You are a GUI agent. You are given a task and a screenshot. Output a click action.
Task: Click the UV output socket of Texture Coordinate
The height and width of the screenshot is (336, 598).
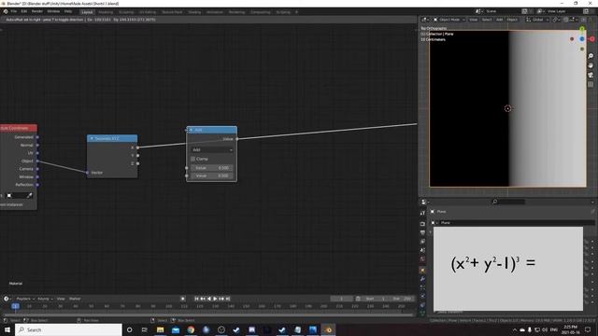pyautogui.click(x=37, y=153)
